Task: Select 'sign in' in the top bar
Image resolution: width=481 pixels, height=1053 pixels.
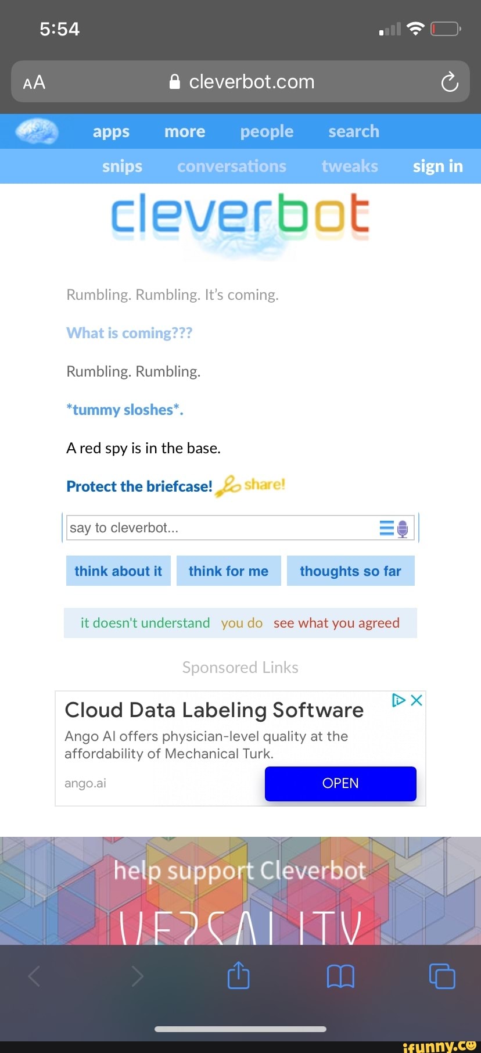Action: point(437,166)
